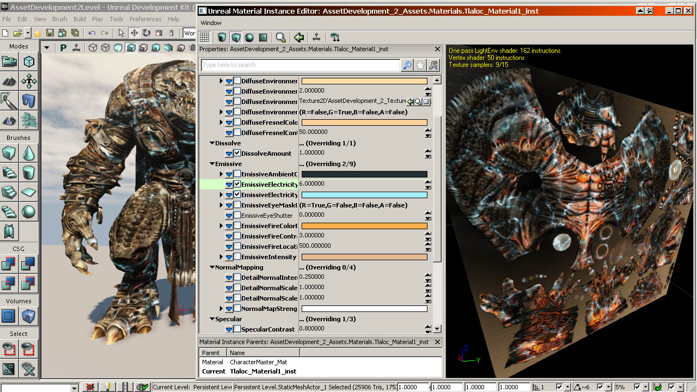Select Camera mode icon in Modes panel

[9, 62]
